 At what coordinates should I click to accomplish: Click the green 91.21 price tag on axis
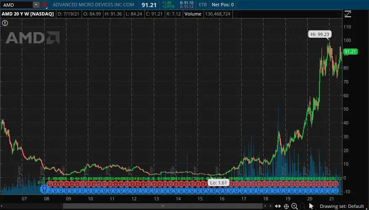[x=351, y=52]
